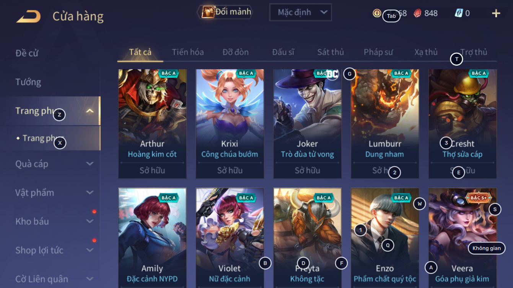Open Đổi mảnh chest icon
Screen dimensions: 513x288
[208, 12]
